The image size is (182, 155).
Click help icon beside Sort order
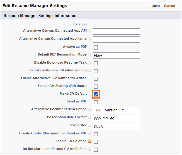click(x=89, y=125)
